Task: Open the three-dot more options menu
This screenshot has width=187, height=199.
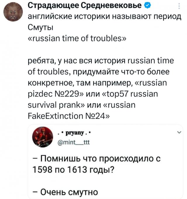Action: tap(179, 6)
